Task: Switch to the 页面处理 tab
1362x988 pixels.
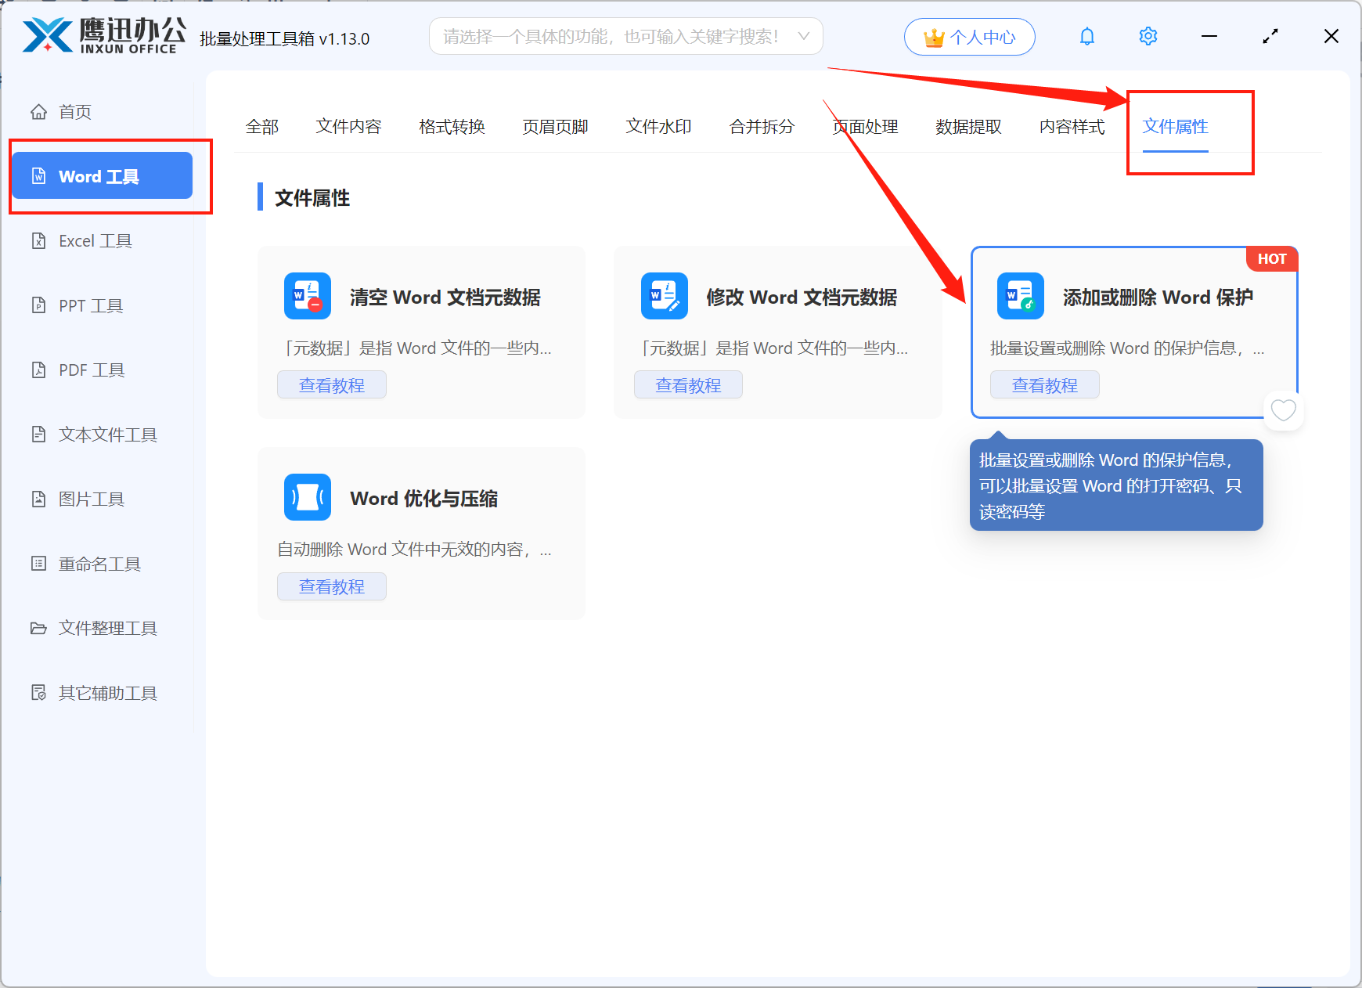Action: point(865,127)
